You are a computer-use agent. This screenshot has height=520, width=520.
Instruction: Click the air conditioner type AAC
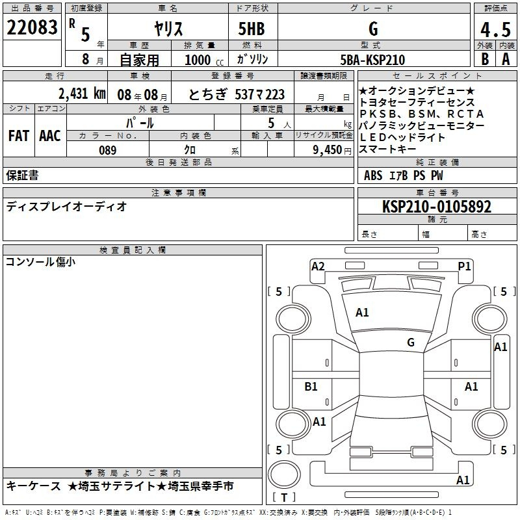pos(50,136)
